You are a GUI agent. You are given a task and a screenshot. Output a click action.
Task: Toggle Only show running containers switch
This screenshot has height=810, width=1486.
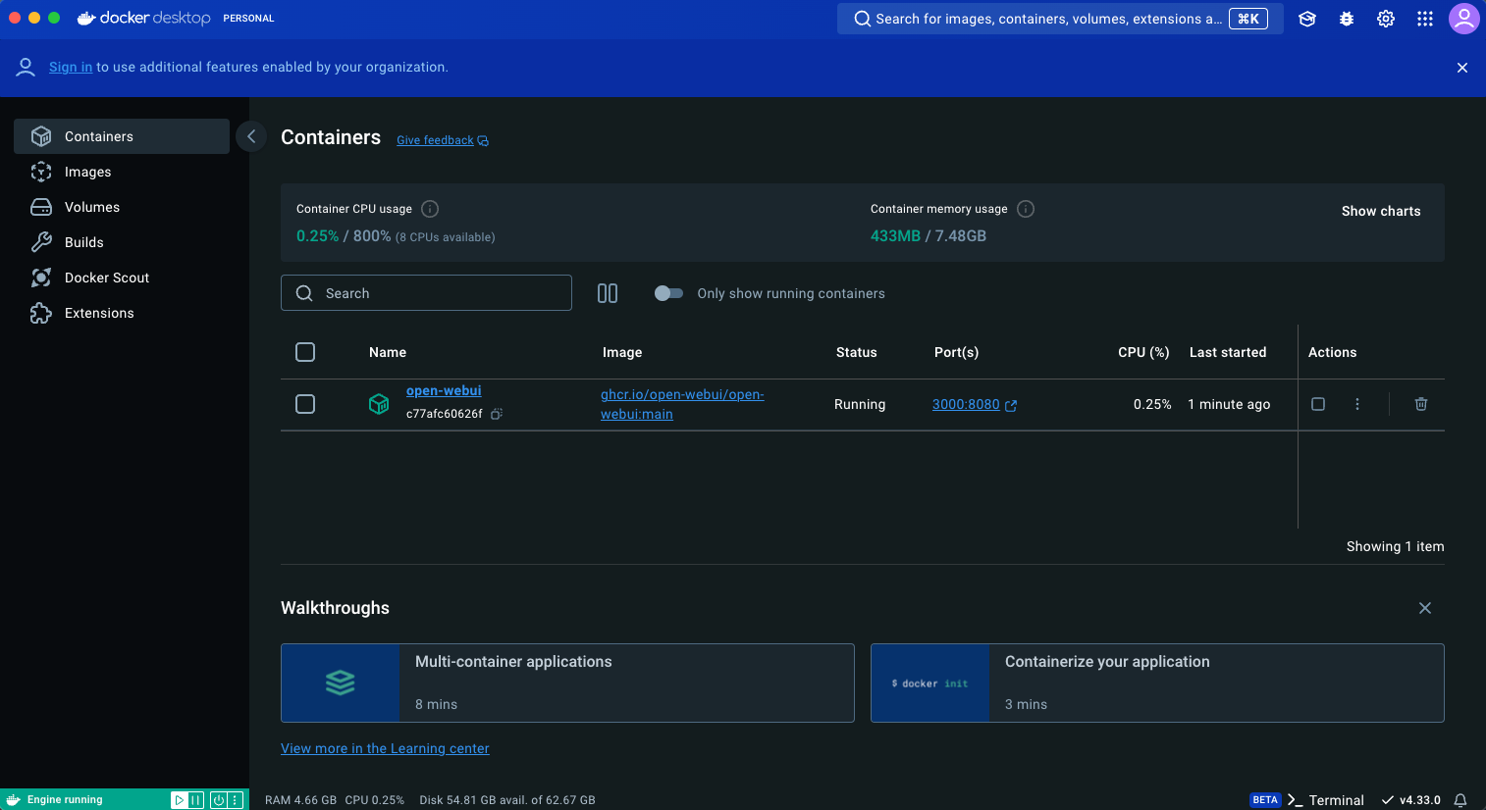pyautogui.click(x=668, y=293)
